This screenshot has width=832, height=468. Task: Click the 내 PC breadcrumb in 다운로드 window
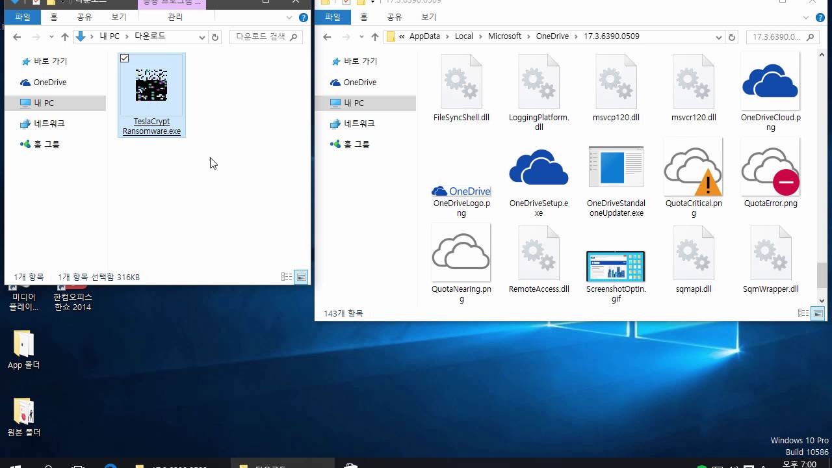click(x=109, y=36)
